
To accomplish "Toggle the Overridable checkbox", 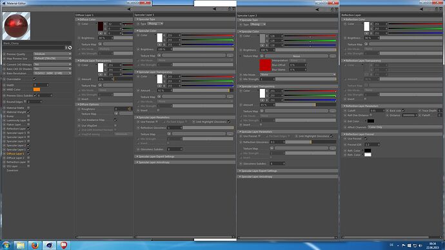I will click(x=35, y=79).
